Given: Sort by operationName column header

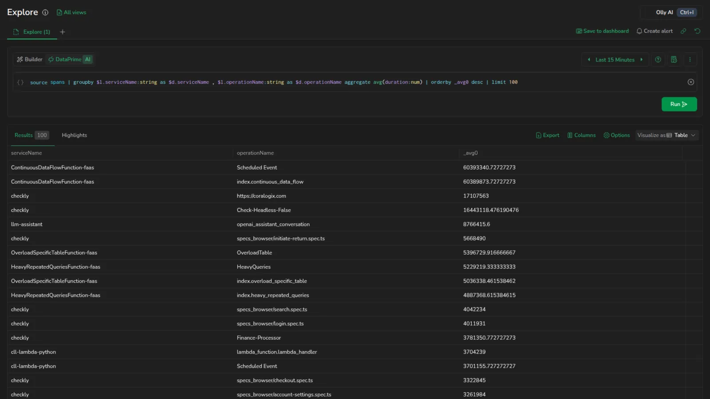Looking at the screenshot, I should (255, 153).
